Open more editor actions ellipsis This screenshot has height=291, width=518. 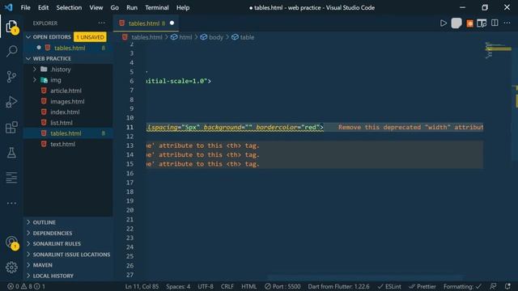coord(507,23)
